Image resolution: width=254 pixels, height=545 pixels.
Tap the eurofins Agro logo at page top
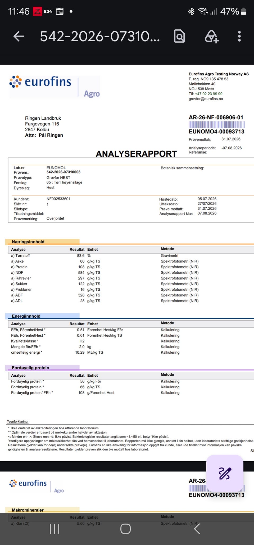[55, 87]
